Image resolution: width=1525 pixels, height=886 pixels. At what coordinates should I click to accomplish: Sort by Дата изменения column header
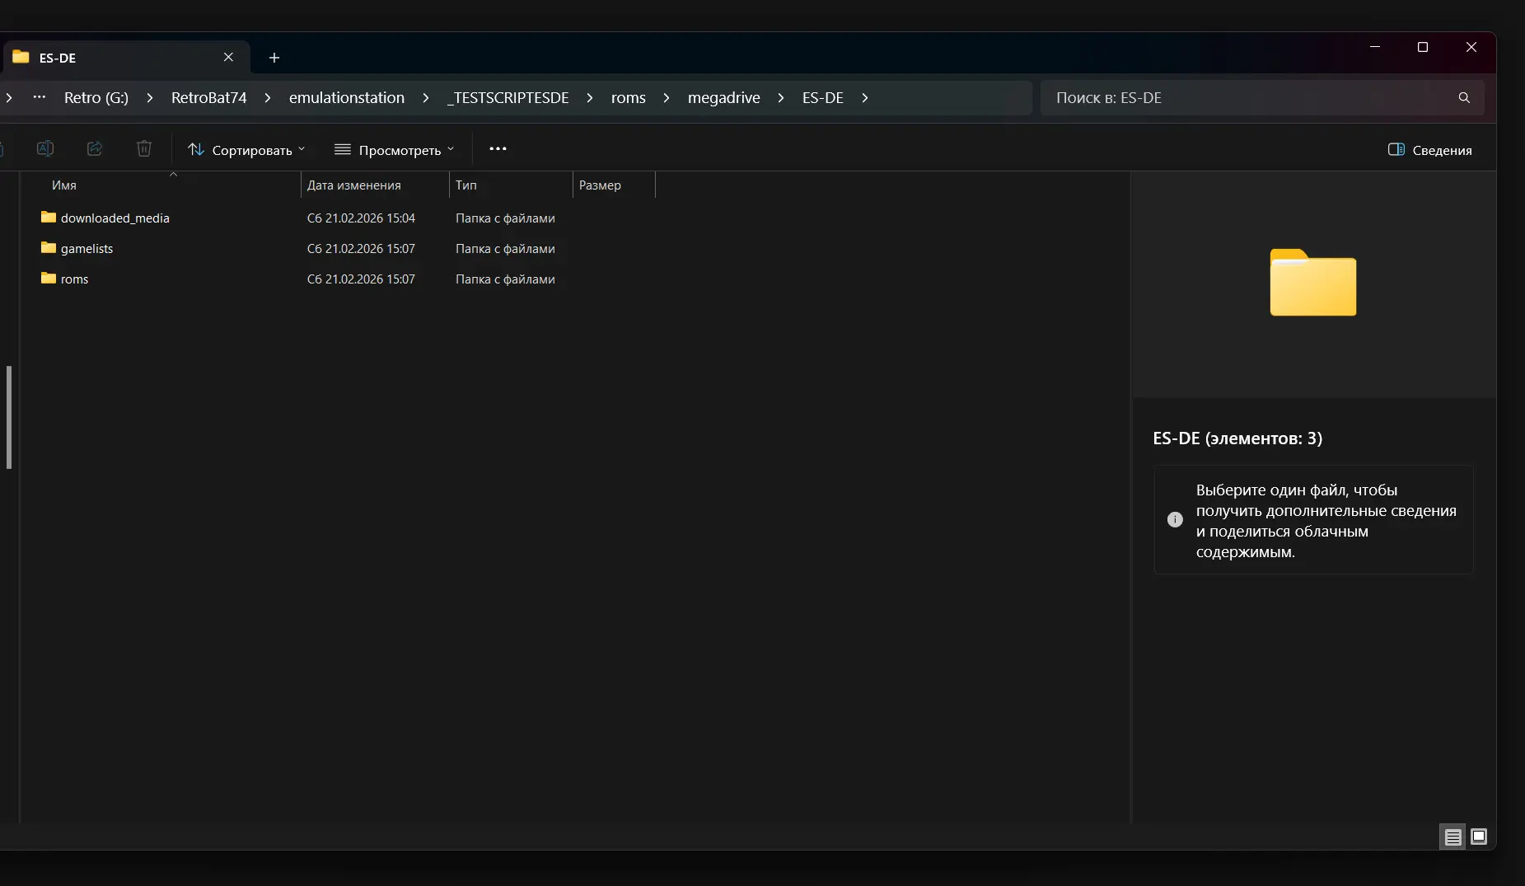354,185
